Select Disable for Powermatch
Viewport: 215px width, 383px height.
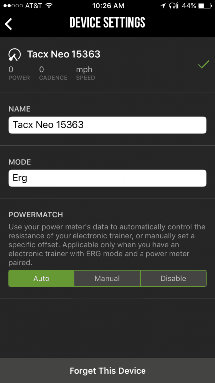pyautogui.click(x=173, y=278)
